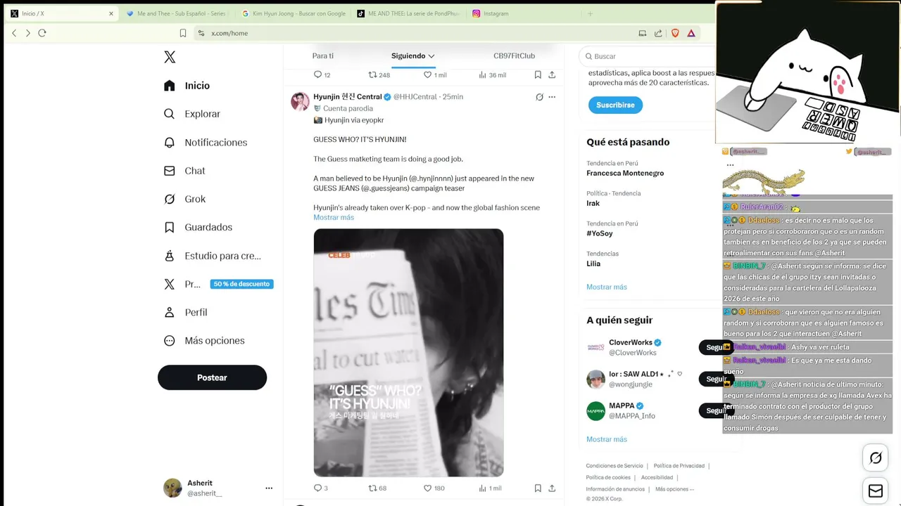The width and height of the screenshot is (901, 506).
Task: Click the Brave share page icon
Action: click(x=658, y=33)
